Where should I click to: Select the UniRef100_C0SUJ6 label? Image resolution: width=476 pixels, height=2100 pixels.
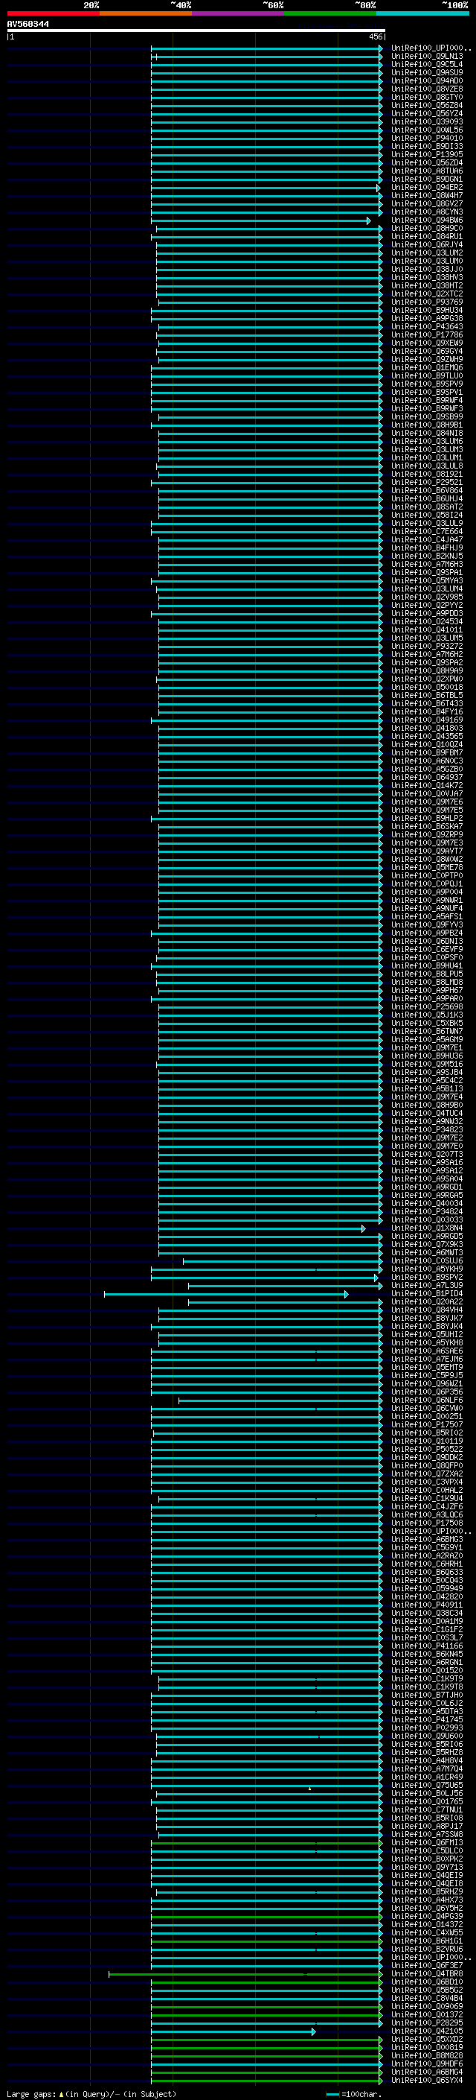pos(427,1261)
